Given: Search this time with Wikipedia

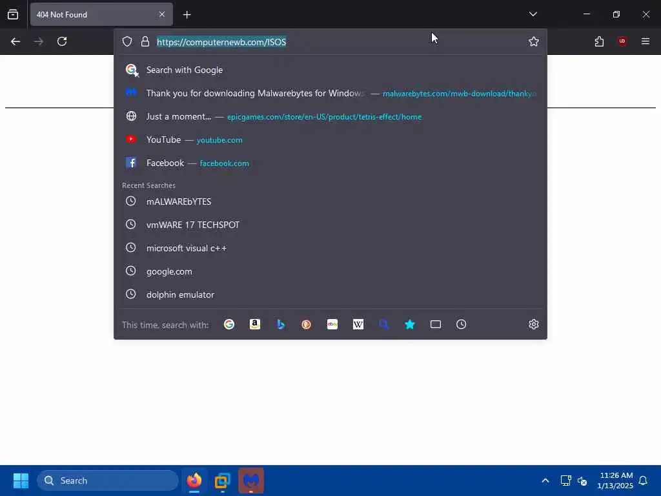Looking at the screenshot, I should pos(358,324).
